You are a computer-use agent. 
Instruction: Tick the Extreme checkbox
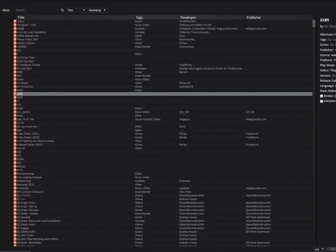tap(321, 101)
